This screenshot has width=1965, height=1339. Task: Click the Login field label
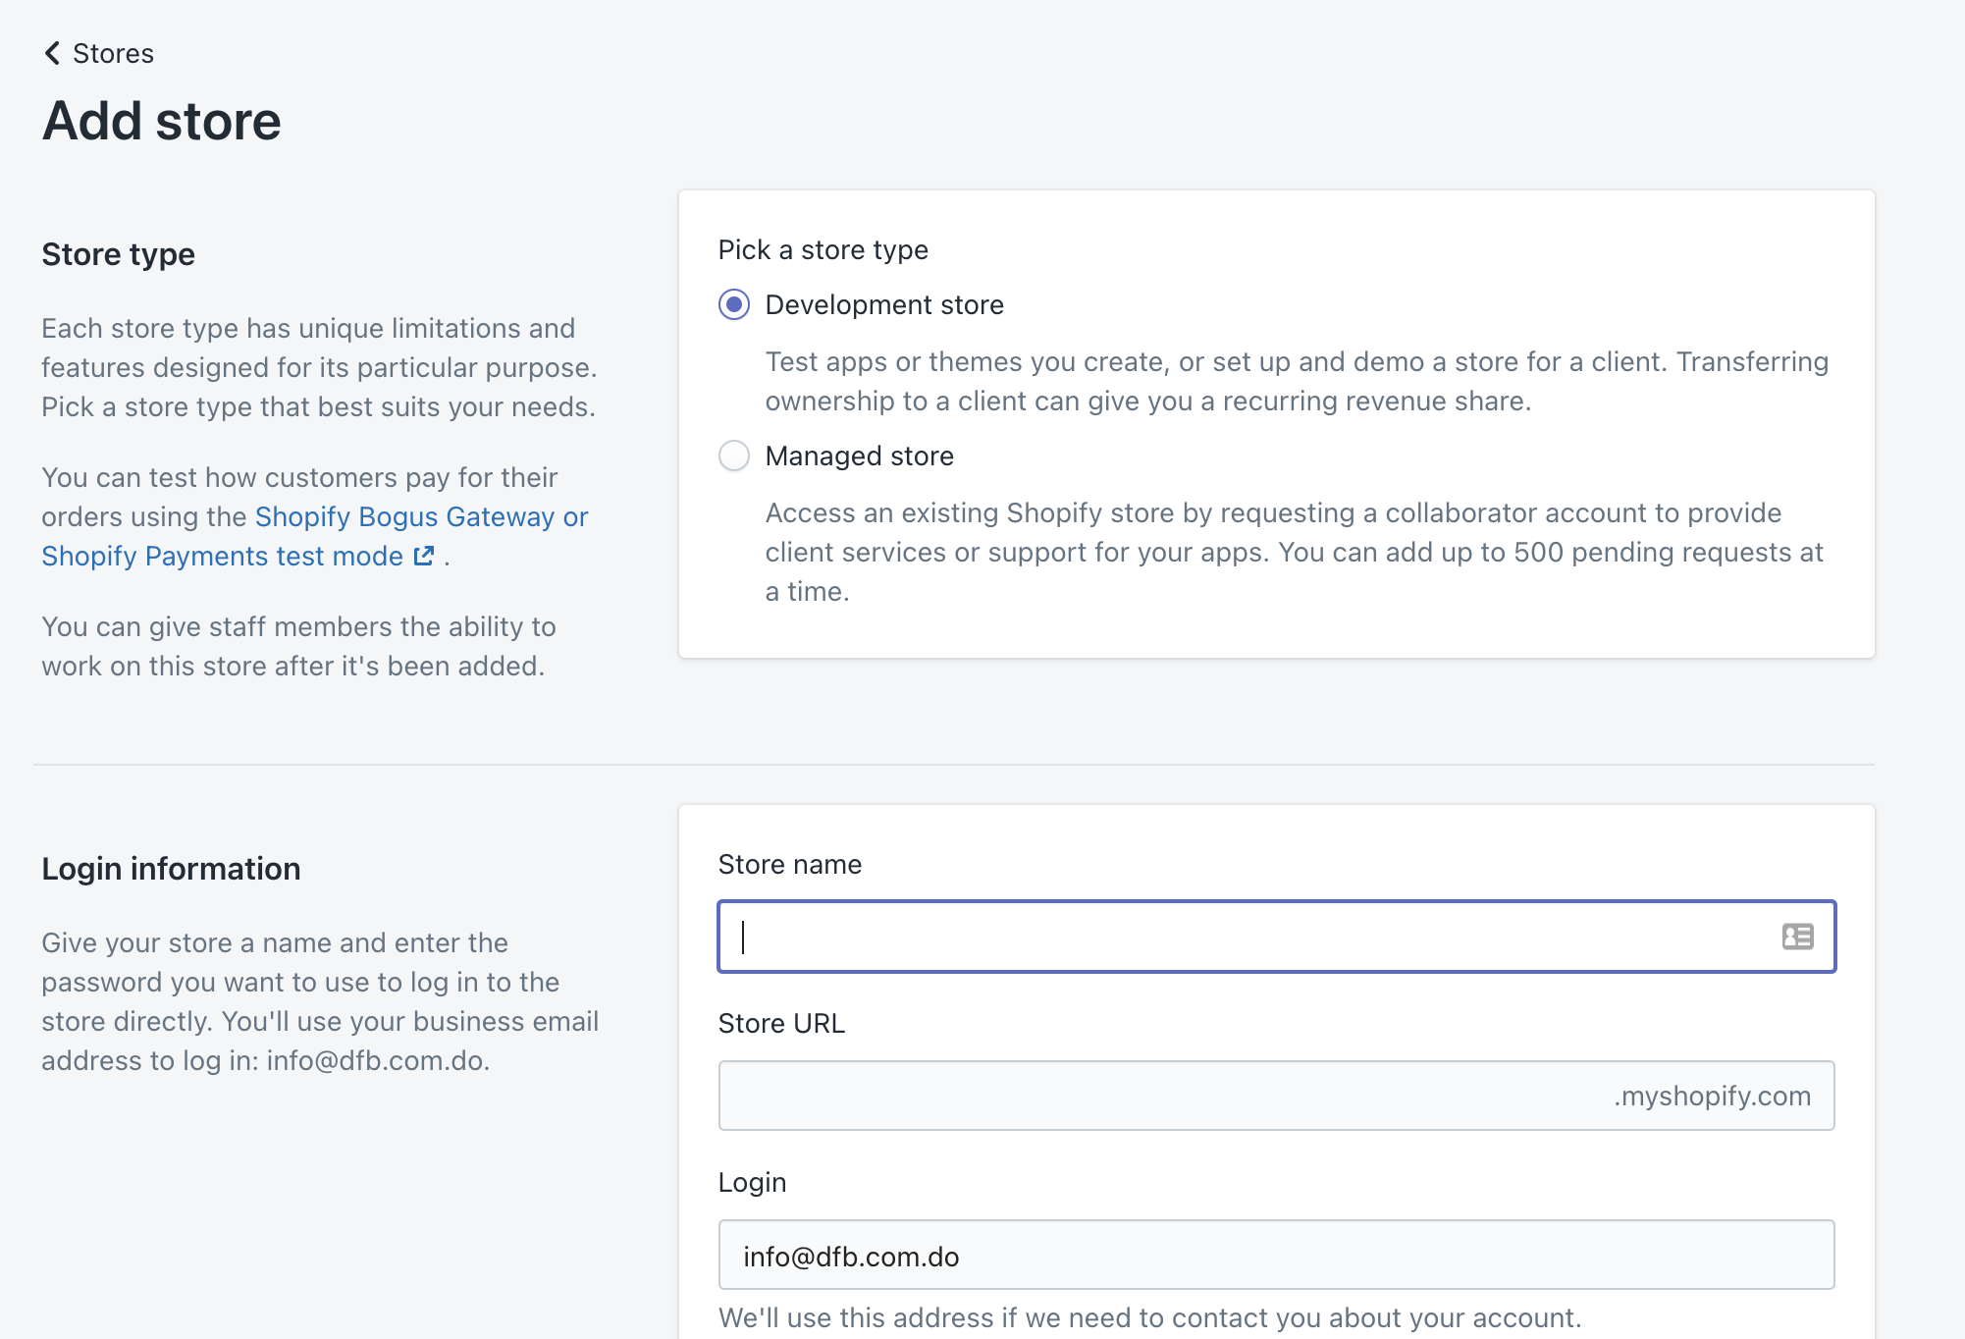click(752, 1183)
